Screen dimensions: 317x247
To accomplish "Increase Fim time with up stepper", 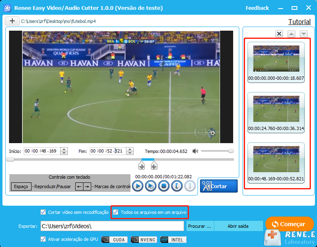I will point(130,149).
